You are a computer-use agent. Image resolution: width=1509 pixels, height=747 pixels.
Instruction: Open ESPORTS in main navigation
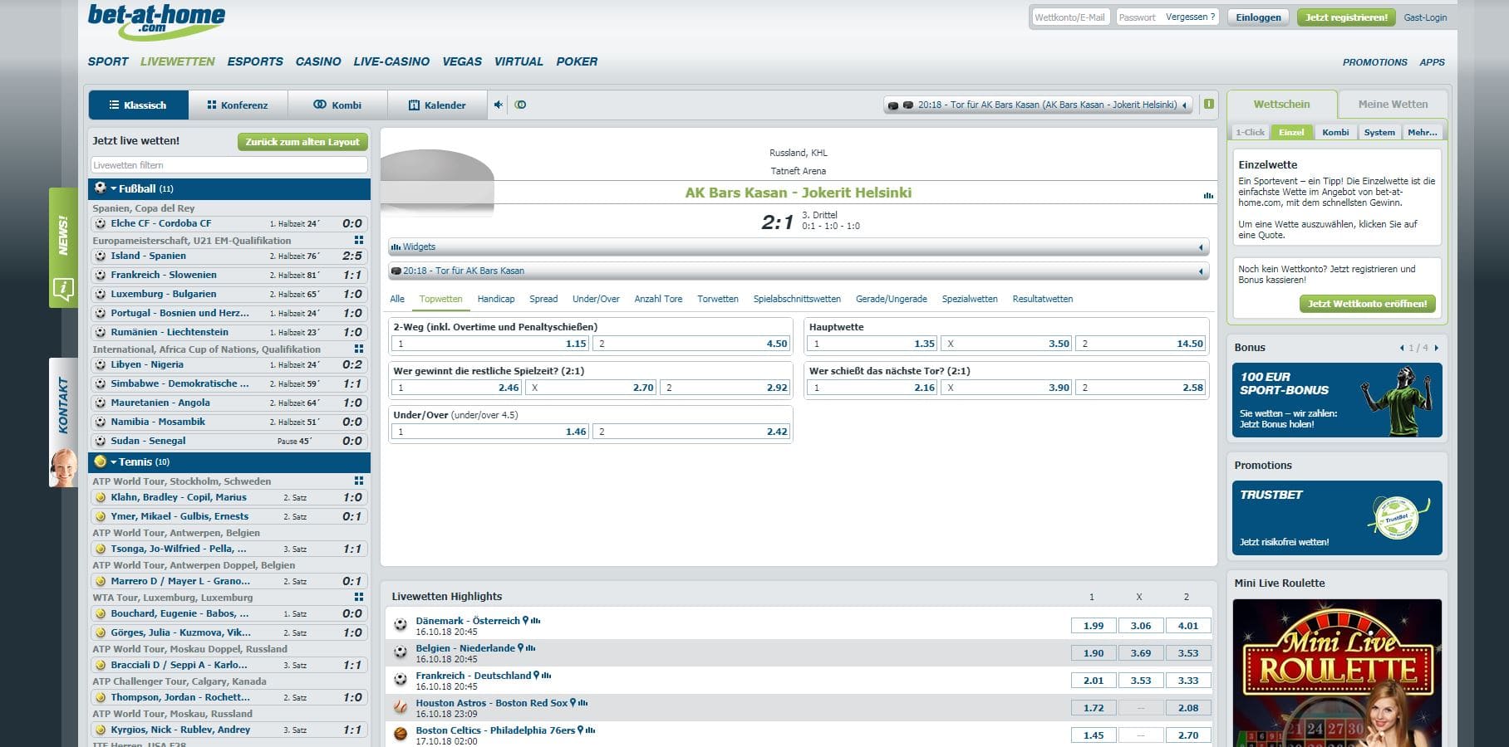(255, 61)
